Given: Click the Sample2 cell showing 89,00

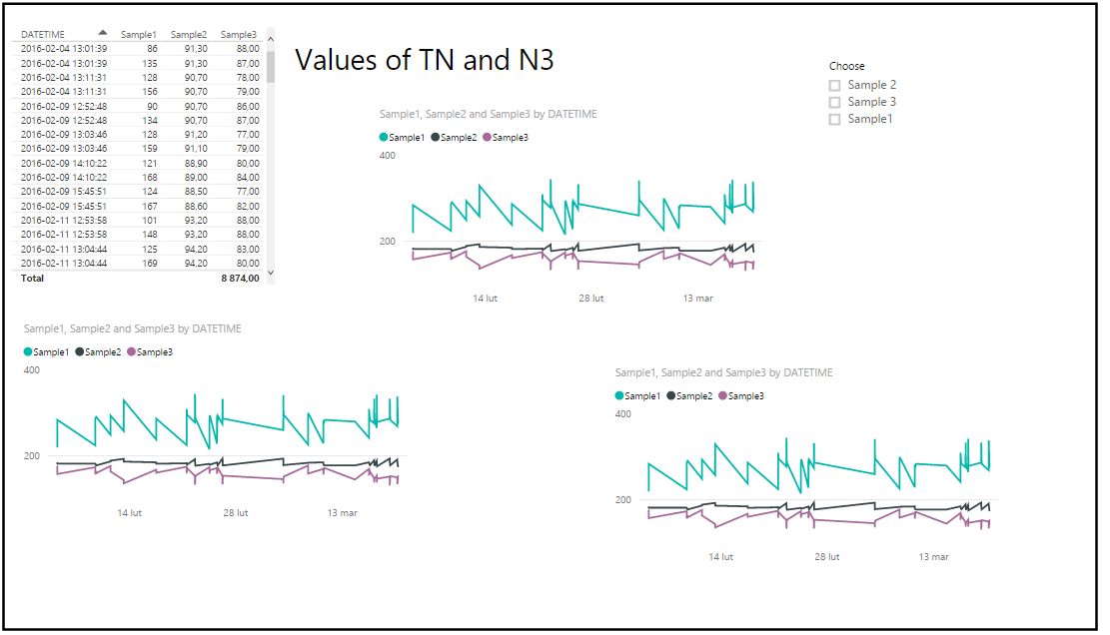Looking at the screenshot, I should (x=196, y=178).
